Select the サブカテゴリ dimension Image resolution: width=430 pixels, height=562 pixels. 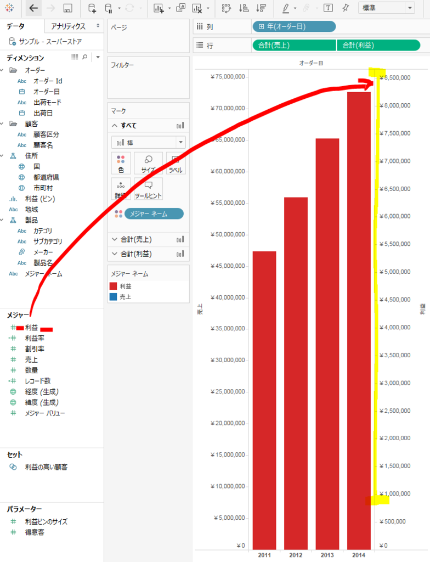[x=48, y=241]
